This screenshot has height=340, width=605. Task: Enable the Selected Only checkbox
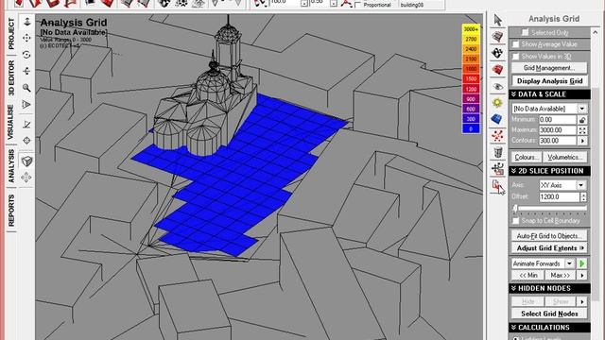click(x=525, y=33)
